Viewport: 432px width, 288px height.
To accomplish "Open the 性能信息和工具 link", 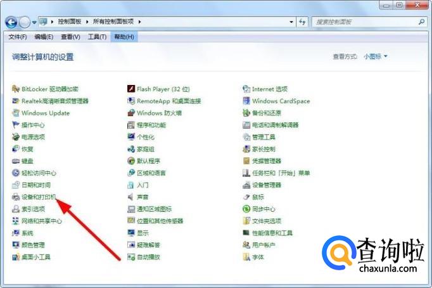I will (x=272, y=233).
